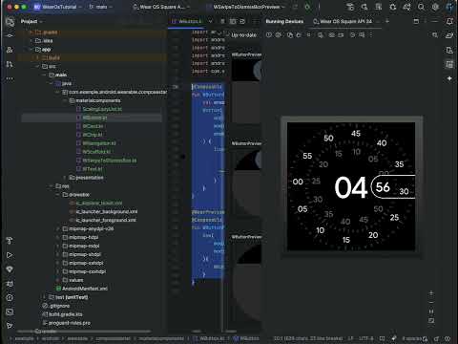Open the Version Control tool window icon
458x344 pixels.
(x=10, y=326)
